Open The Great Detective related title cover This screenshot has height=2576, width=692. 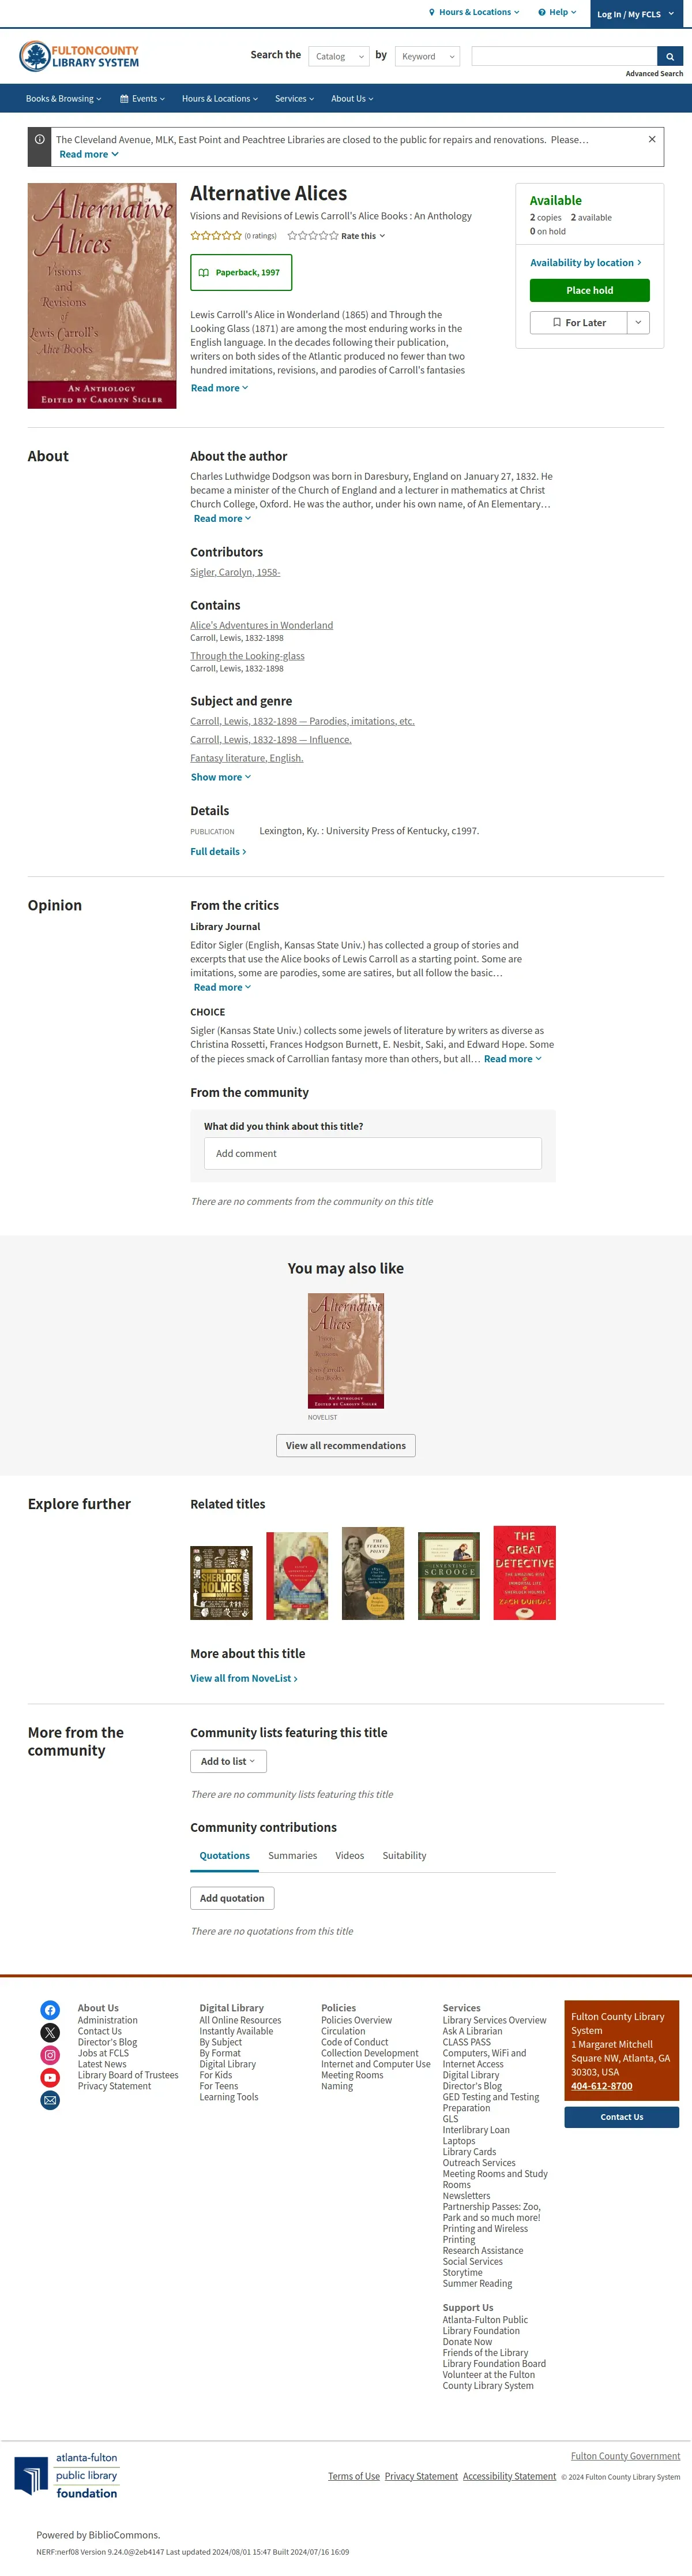(524, 1573)
